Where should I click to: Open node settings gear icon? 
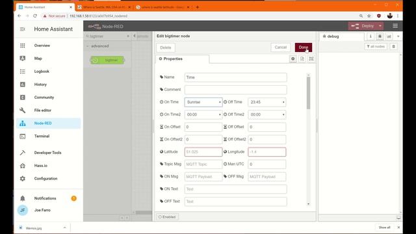point(293,59)
